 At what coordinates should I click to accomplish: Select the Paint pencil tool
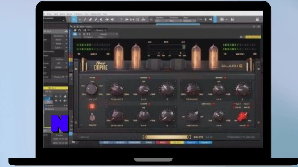[96, 19]
